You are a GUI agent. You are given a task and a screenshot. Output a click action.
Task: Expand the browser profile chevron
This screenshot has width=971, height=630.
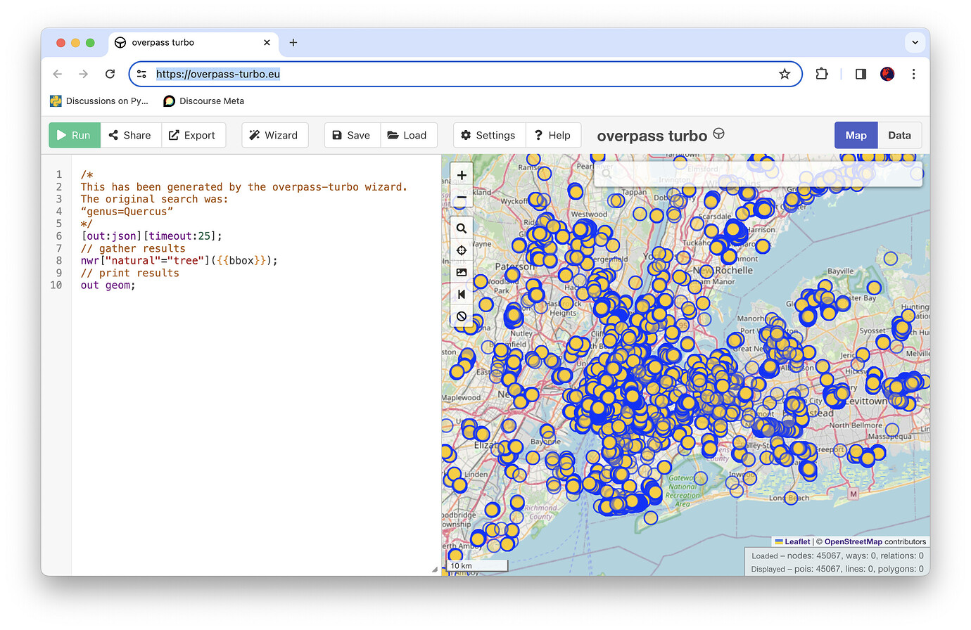click(x=915, y=42)
